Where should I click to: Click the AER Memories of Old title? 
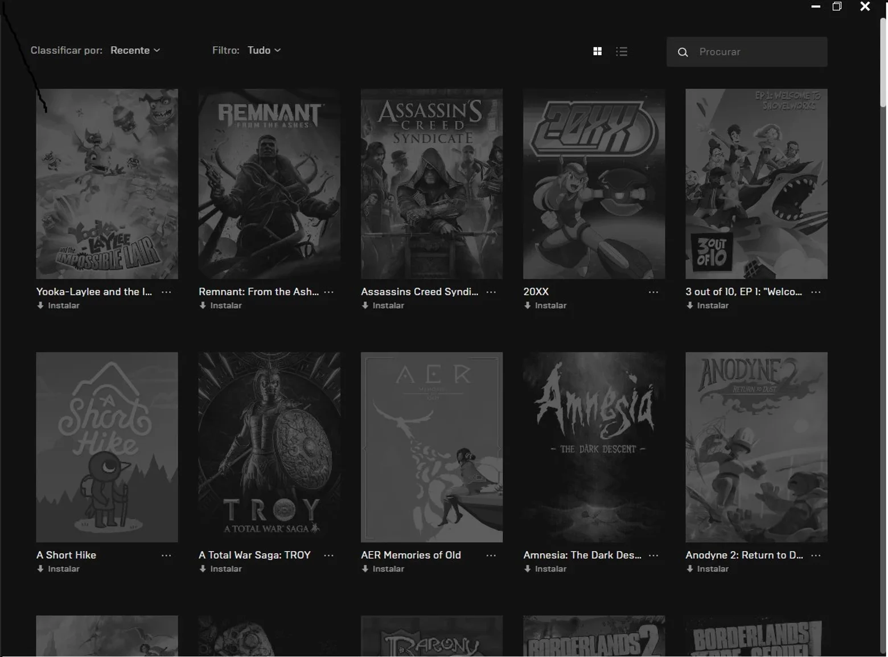click(x=411, y=555)
